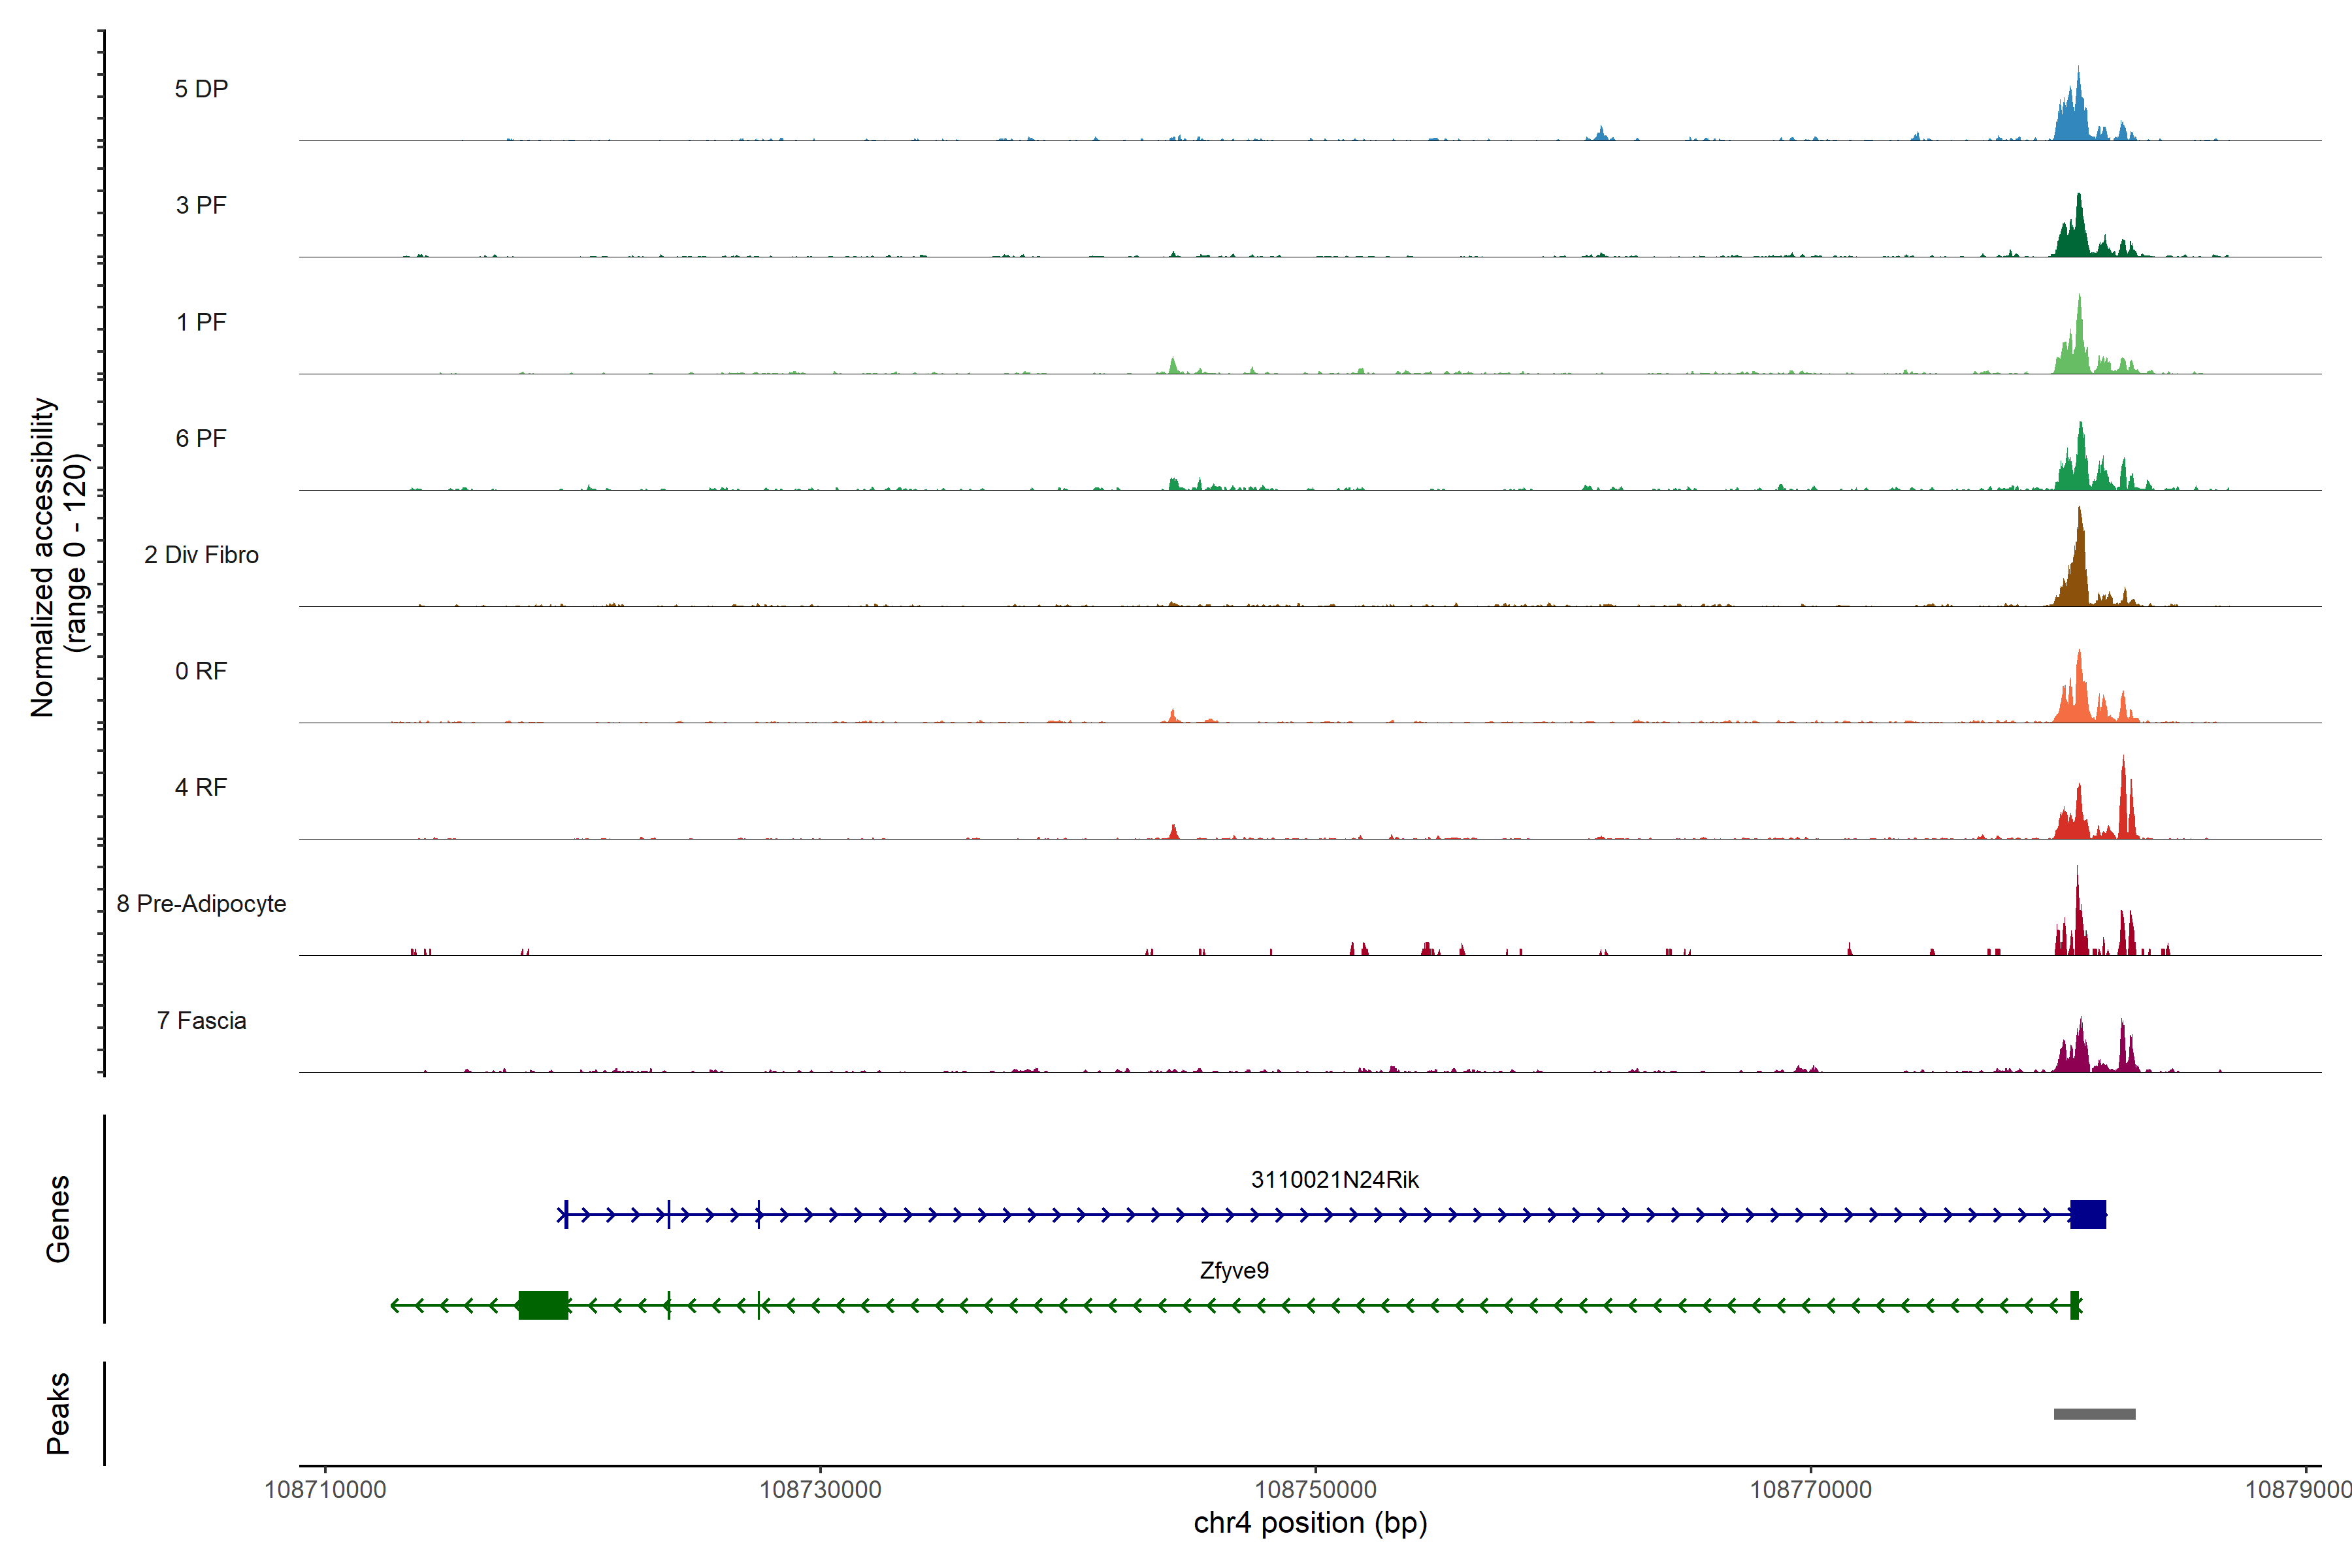This screenshot has height=1568, width=2352.
Task: Click the 3110021N24Rik gene name
Action: click(x=1334, y=1179)
